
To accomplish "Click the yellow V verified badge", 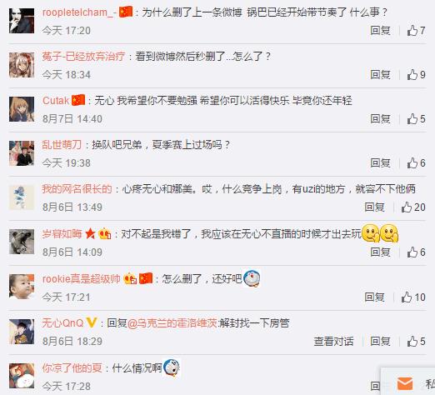I will 92,322.
